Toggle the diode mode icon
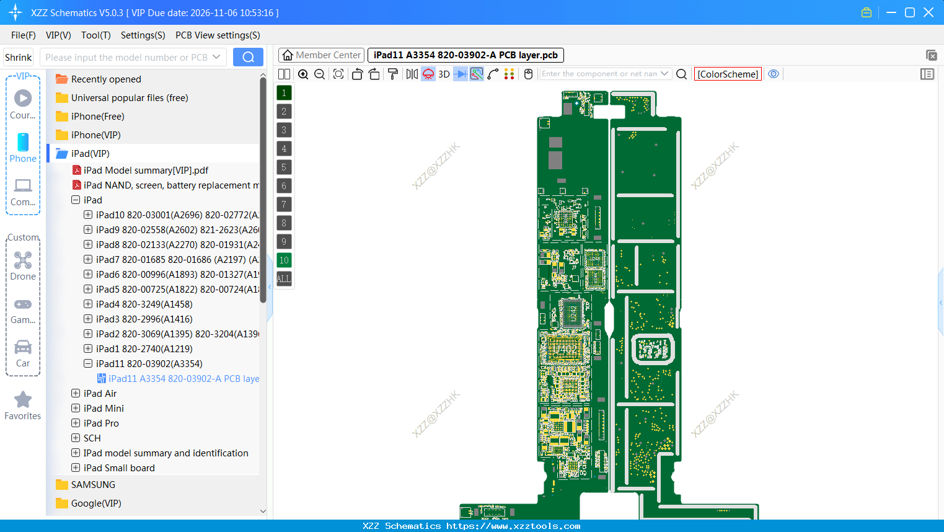 point(461,74)
